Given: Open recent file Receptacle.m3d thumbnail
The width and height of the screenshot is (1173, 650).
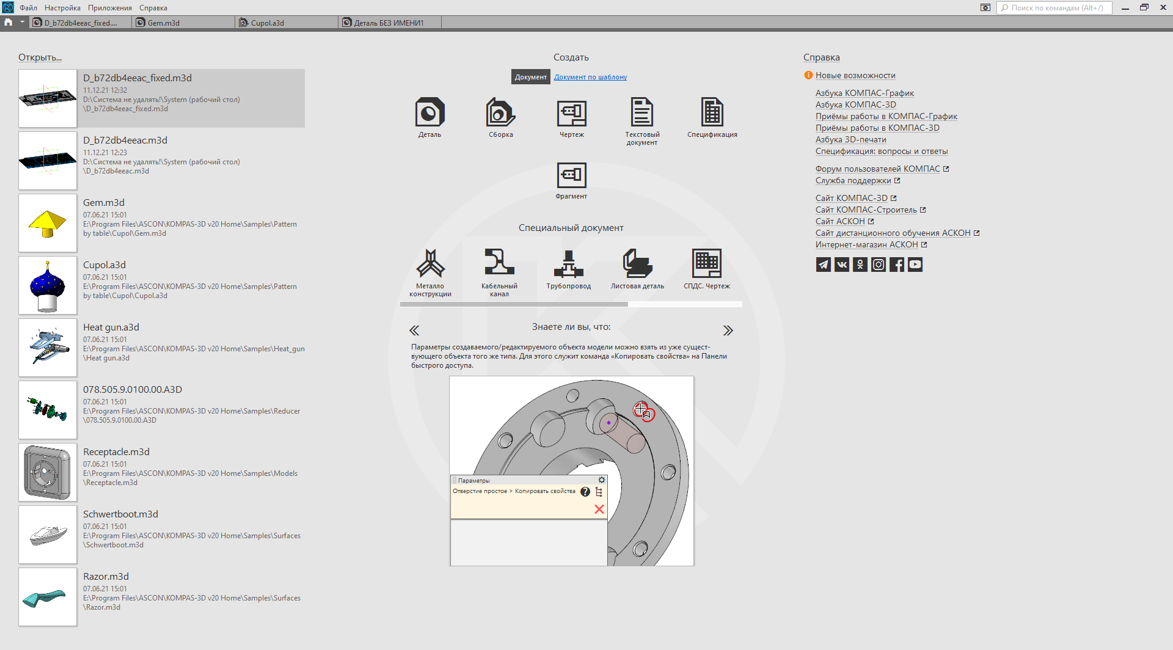Looking at the screenshot, I should [48, 472].
